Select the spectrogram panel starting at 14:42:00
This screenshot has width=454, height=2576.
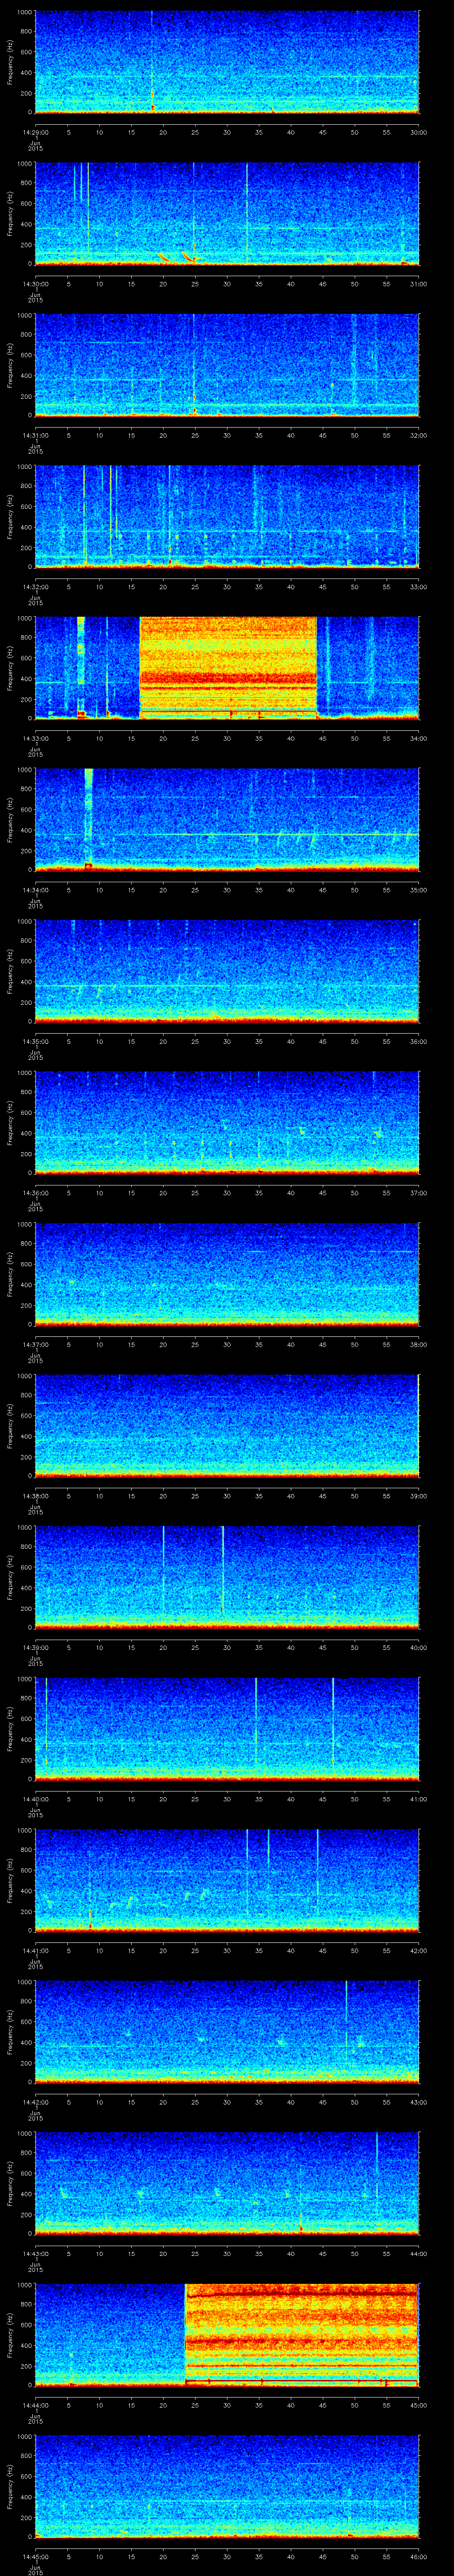[227, 2032]
